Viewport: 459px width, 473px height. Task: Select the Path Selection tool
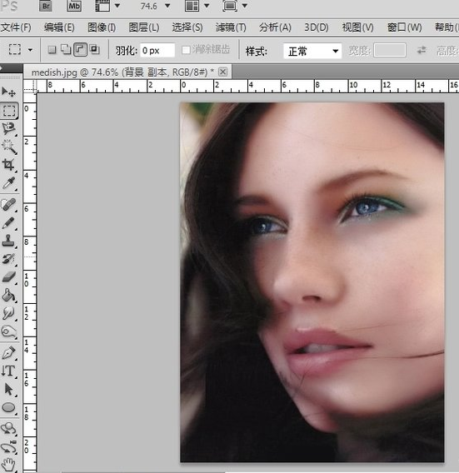(x=9, y=390)
